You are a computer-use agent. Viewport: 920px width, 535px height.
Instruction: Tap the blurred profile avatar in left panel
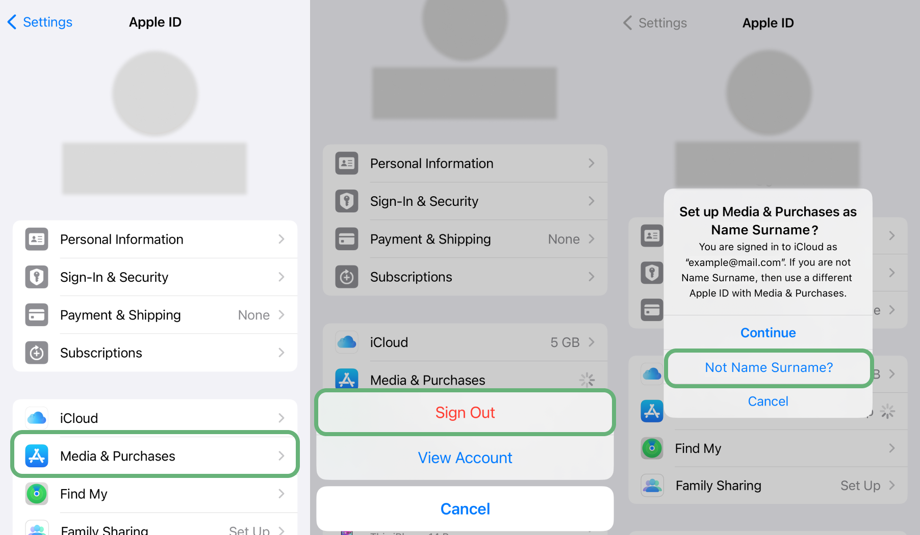coord(155,93)
